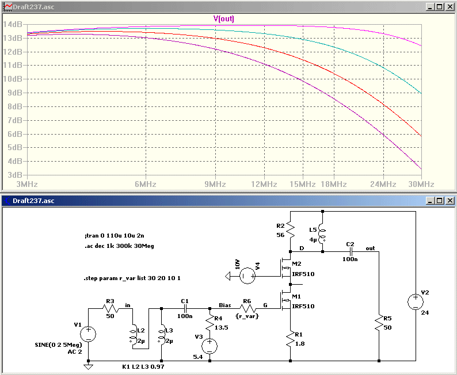Screen dimensions: 457x375
Task: Click the 12MHz horizontal axis label
Action: click(x=264, y=184)
